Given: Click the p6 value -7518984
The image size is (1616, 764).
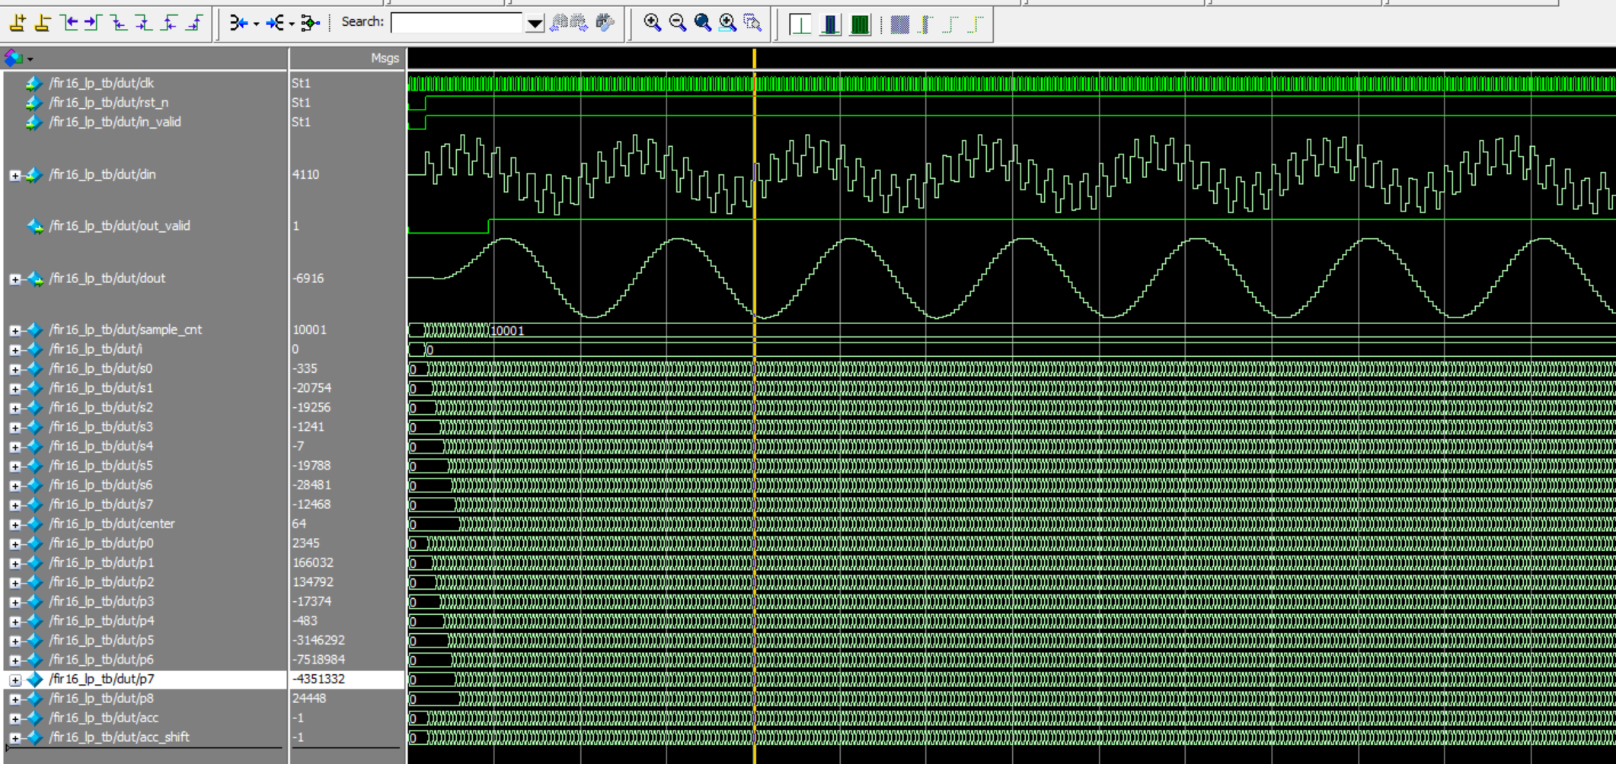Looking at the screenshot, I should click(x=318, y=659).
